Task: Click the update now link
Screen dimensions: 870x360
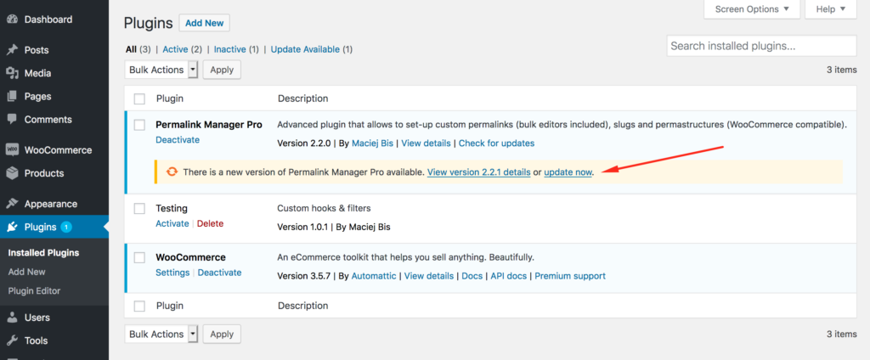Action: tap(568, 172)
